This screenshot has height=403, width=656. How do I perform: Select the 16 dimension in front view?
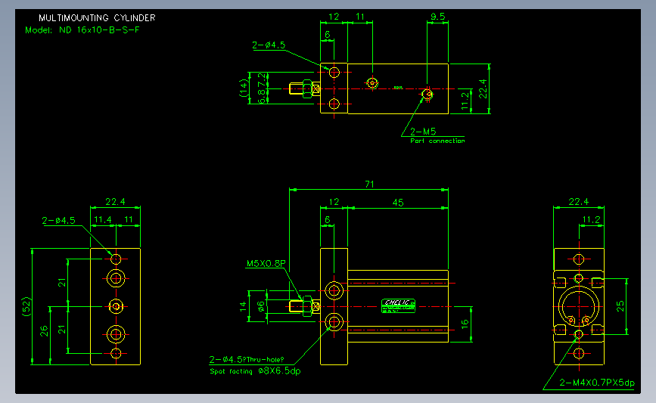pyautogui.click(x=465, y=324)
